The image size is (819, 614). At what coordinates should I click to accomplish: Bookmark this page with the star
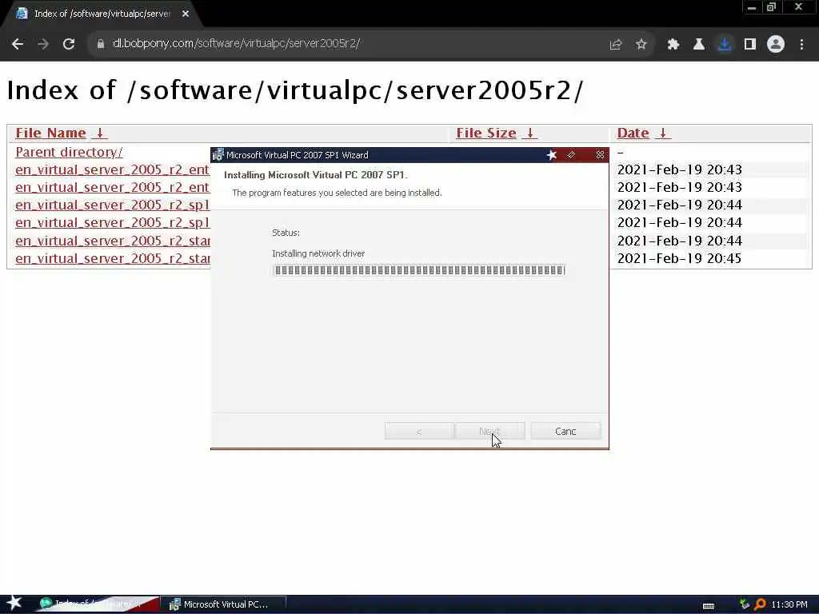click(641, 45)
